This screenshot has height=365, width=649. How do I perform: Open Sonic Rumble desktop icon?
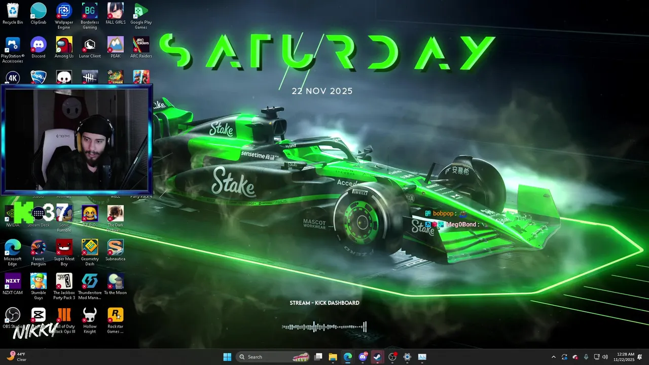click(x=64, y=218)
